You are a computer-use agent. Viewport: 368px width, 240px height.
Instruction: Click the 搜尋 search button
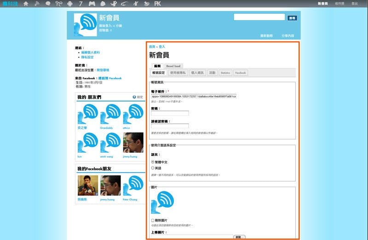(292, 18)
